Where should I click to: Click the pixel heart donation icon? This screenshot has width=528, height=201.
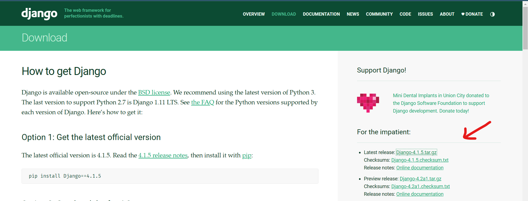[x=368, y=103]
